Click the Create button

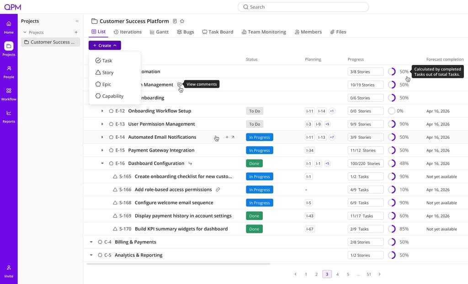[x=105, y=45]
